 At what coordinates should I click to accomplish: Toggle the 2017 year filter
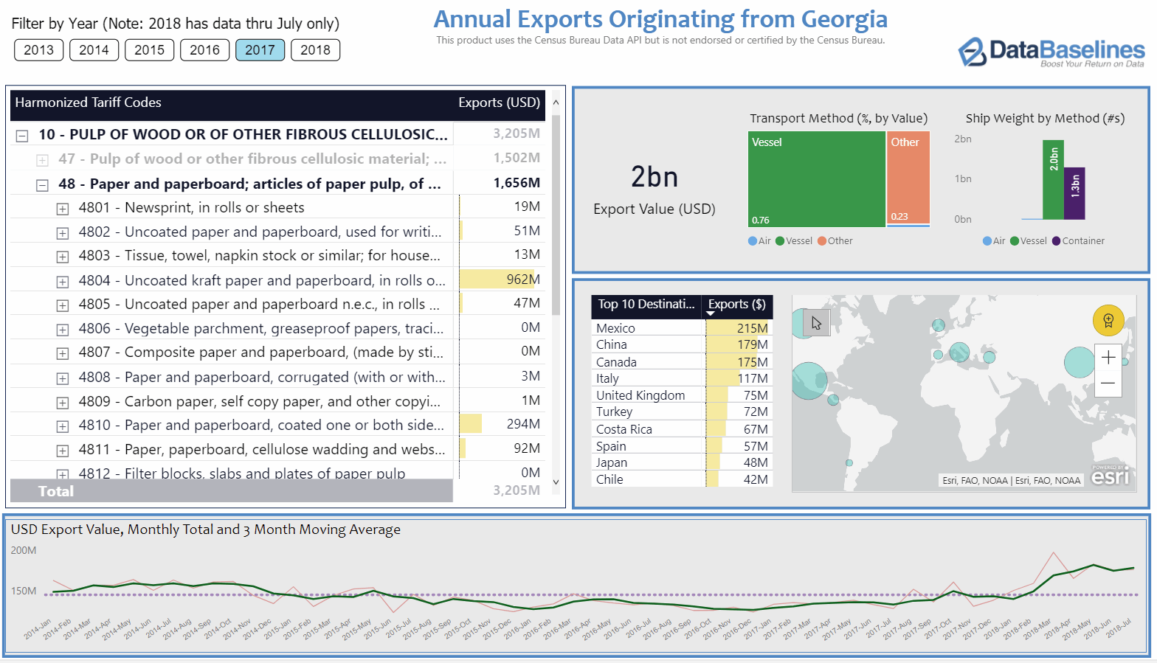point(260,50)
